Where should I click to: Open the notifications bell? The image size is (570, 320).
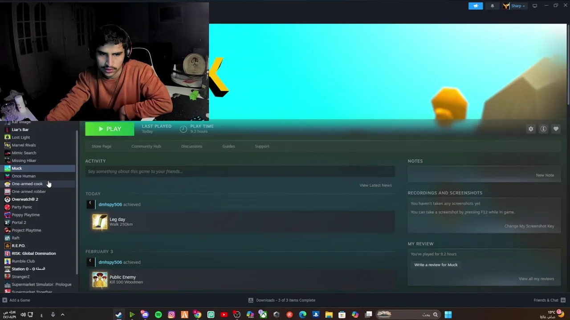click(x=492, y=6)
